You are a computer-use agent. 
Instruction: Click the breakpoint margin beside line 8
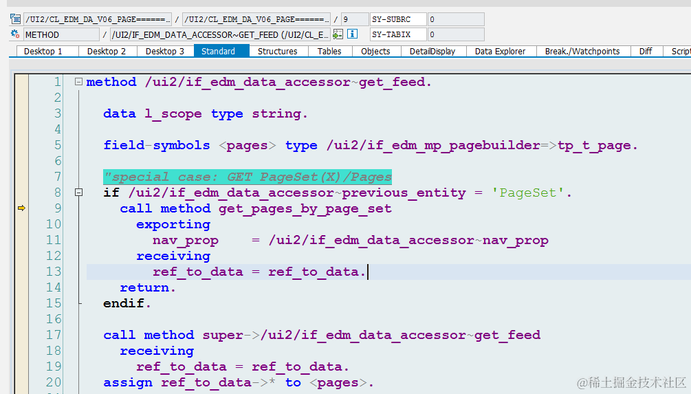click(x=21, y=193)
